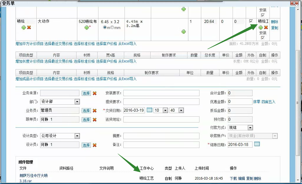Select the mm unit radio button

(x=112, y=28)
